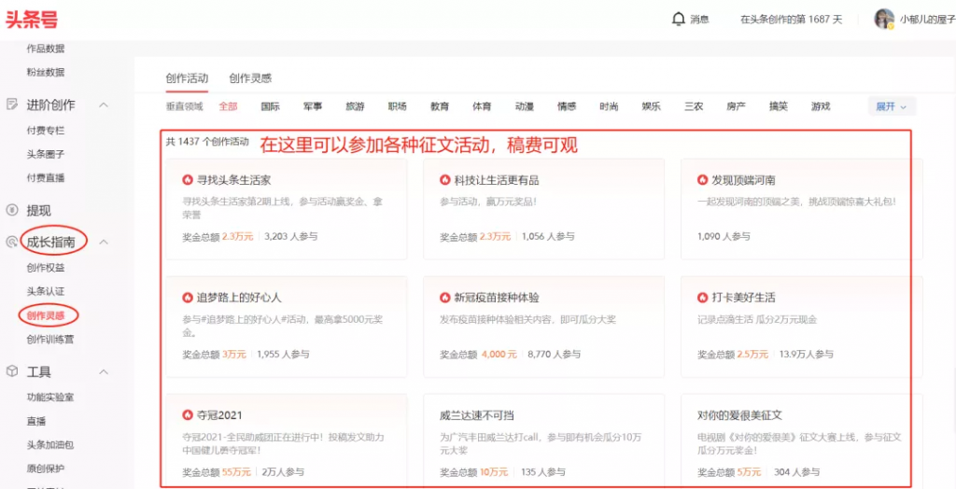The width and height of the screenshot is (956, 489).
Task: Open 作品数据 in sidebar
Action: coord(46,49)
